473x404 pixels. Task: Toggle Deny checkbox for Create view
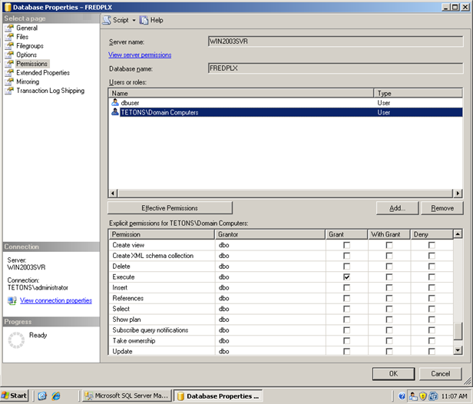click(432, 245)
